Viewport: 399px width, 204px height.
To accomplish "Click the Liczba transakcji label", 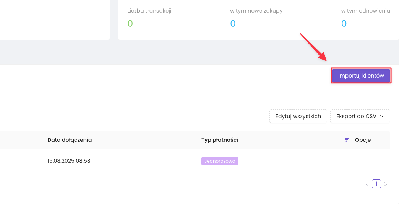I will click(x=149, y=11).
